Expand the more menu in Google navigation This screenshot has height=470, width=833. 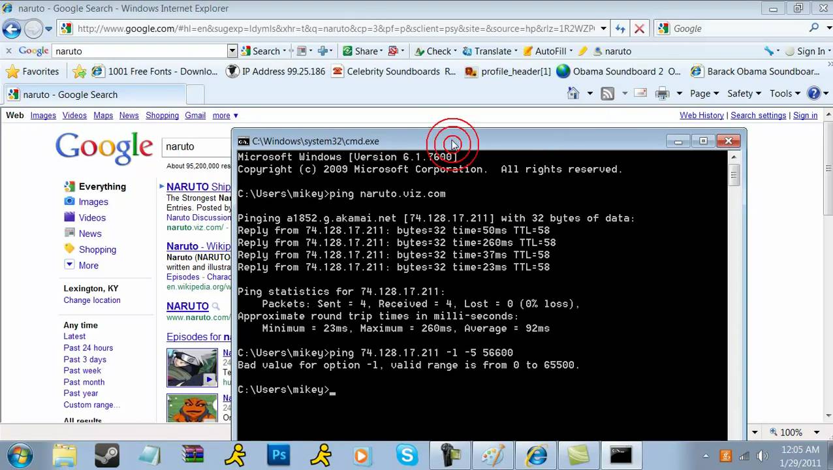pyautogui.click(x=225, y=116)
